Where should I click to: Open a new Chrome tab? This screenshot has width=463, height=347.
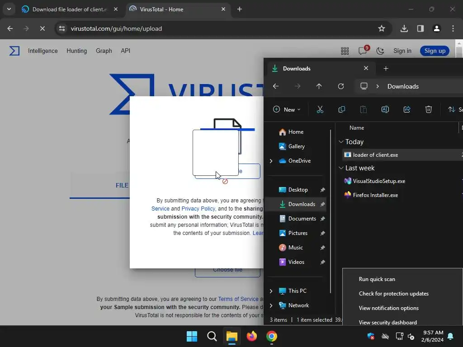(240, 9)
